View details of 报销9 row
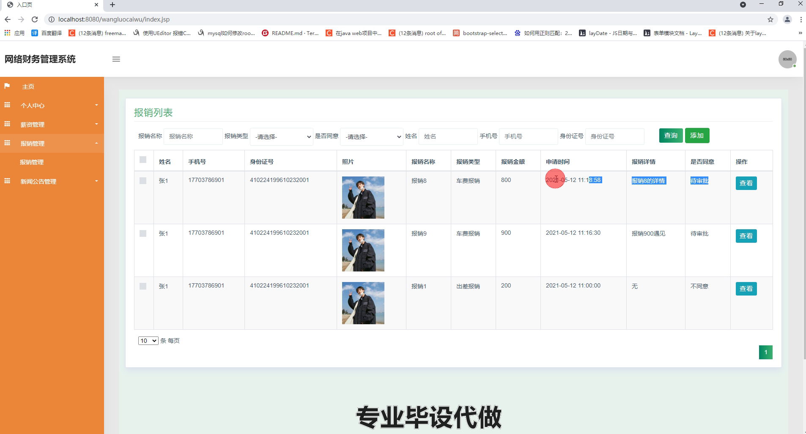The image size is (806, 434). tap(746, 236)
